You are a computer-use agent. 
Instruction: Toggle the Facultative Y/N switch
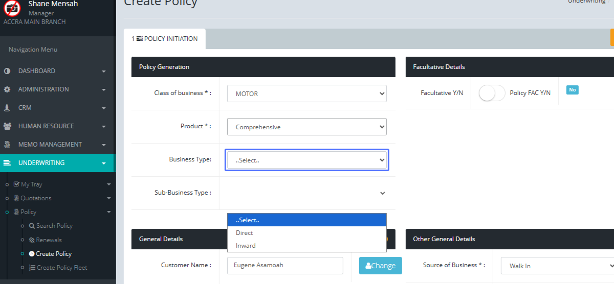click(492, 93)
